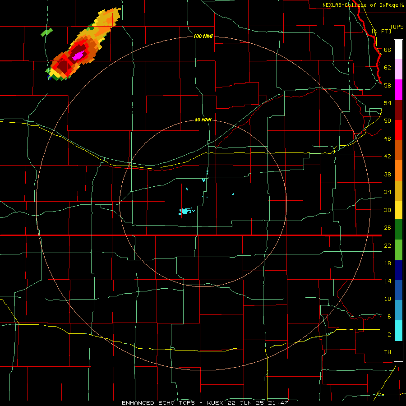Screen dimensions: 406x406
Task: Click the '22 JUN 25' date text
Action: click(x=246, y=403)
